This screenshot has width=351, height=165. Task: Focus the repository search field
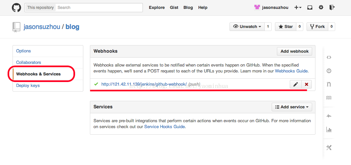point(99,7)
